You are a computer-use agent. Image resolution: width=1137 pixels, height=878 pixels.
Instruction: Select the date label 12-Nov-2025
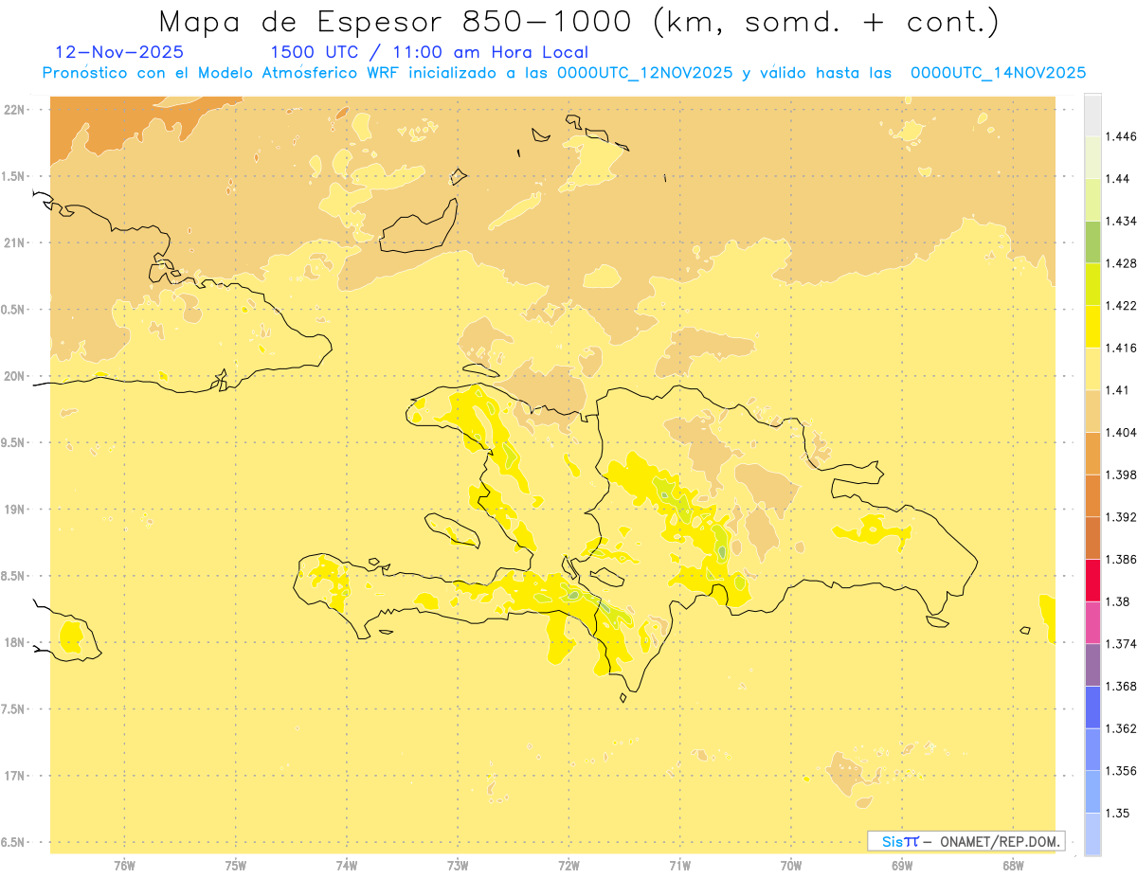[119, 53]
